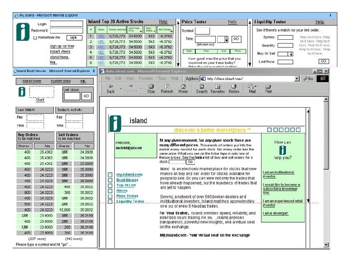Click the Login text field
This screenshot has height=262, width=350.
pos(67,24)
